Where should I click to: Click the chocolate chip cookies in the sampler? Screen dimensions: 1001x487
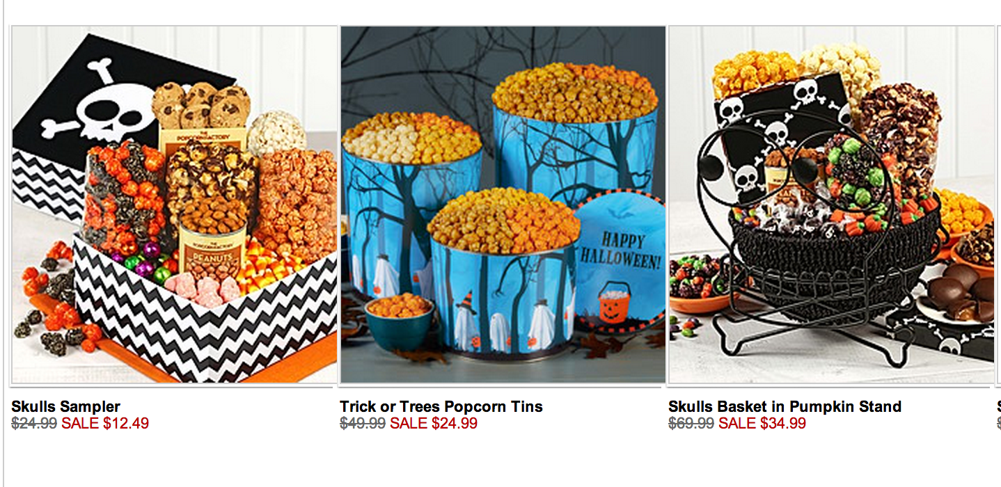[x=200, y=106]
